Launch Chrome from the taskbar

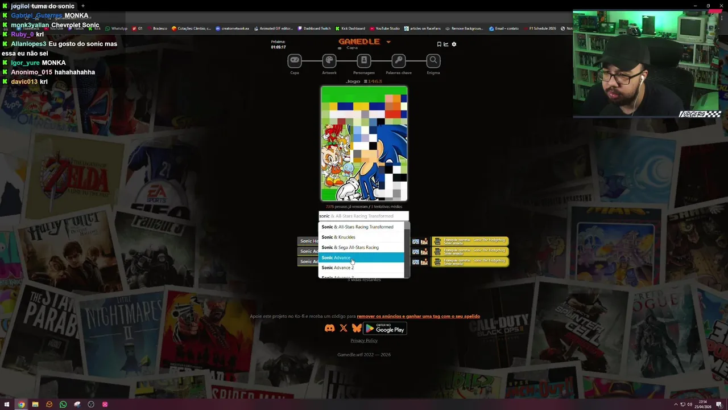click(21, 404)
